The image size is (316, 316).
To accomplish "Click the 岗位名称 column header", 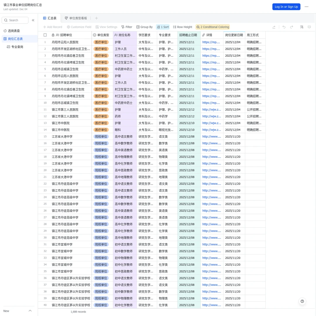I will [125, 35].
